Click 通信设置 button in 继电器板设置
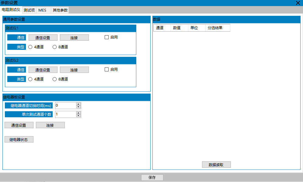Image resolution: width=303 pixels, height=182 pixels. point(19,125)
